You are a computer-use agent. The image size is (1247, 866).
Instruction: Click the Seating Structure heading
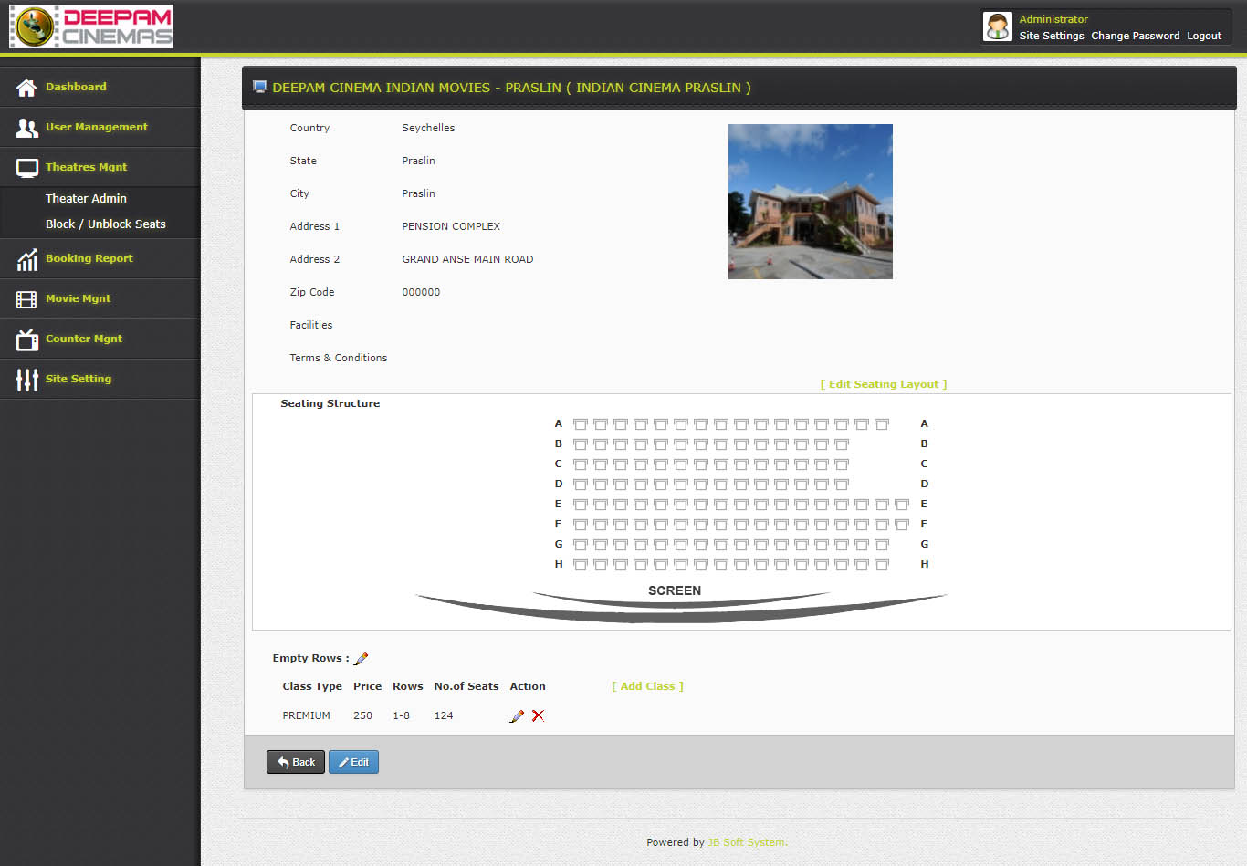coord(330,403)
